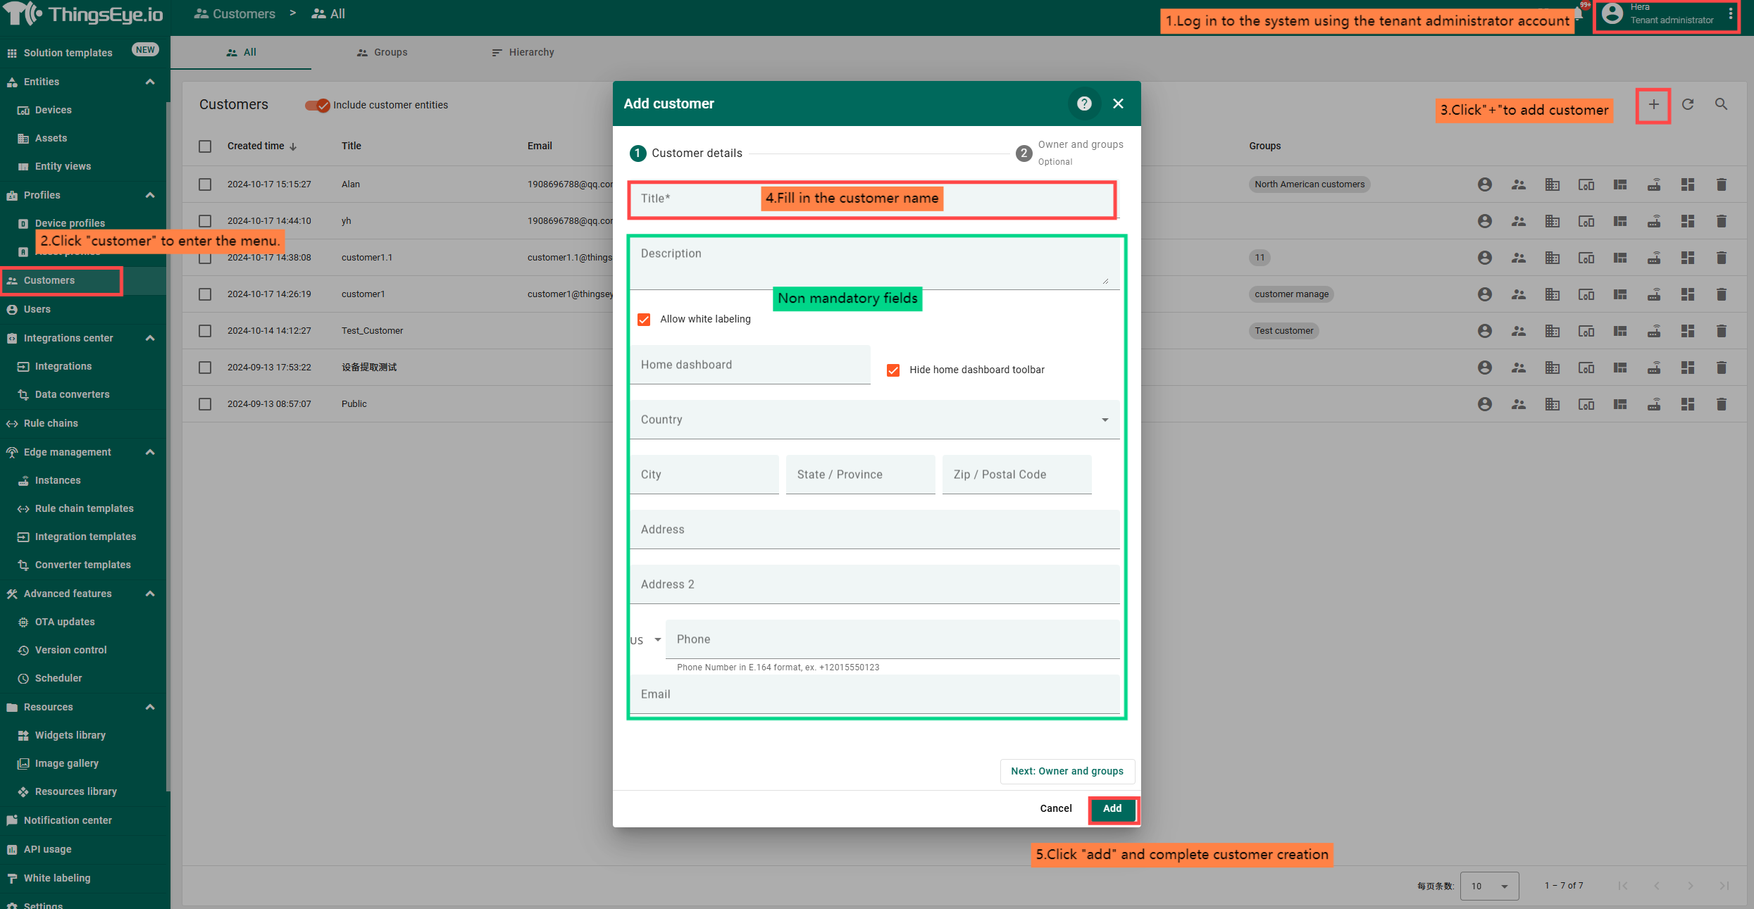This screenshot has height=909, width=1754.
Task: Open the notification bell icon
Action: [x=1579, y=13]
